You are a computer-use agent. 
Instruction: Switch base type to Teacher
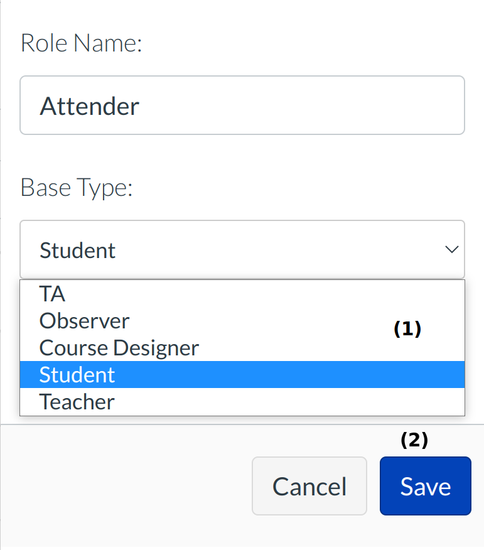coord(77,402)
